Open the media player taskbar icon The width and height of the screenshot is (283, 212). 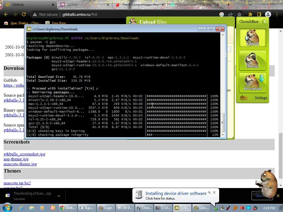42,208
